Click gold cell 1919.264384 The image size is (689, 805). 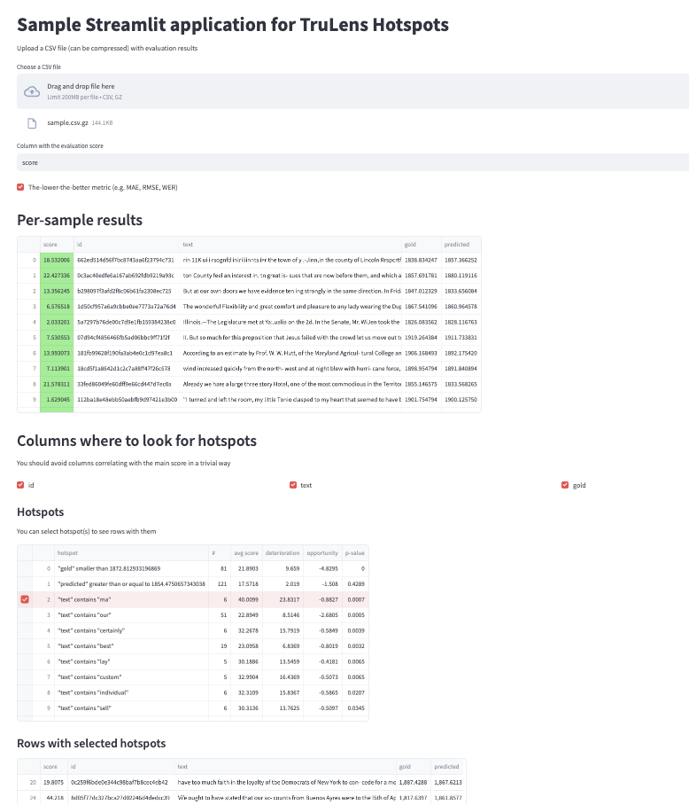click(422, 337)
